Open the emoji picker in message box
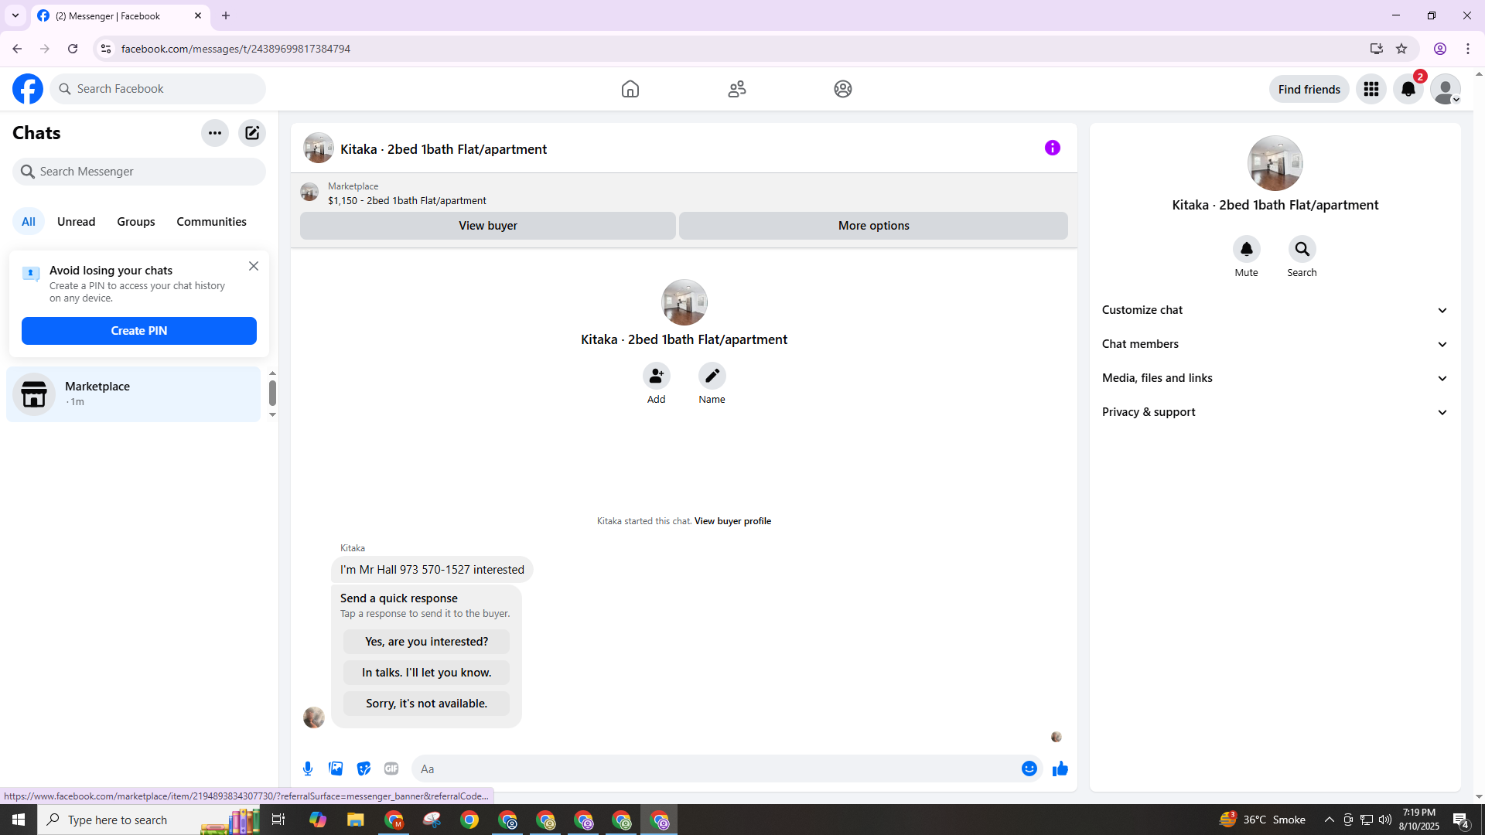 tap(1029, 769)
